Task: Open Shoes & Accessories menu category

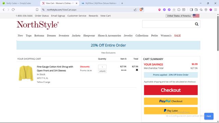Action: click(x=109, y=35)
